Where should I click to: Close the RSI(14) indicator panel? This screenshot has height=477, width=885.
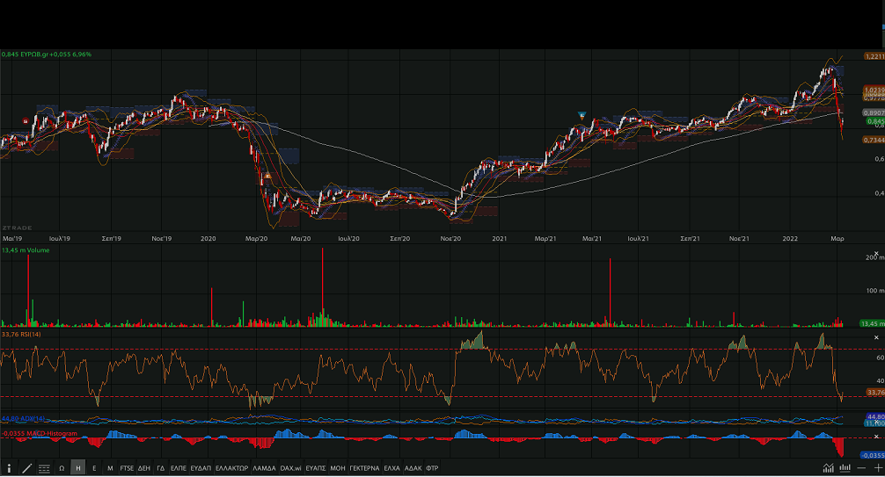[876, 337]
